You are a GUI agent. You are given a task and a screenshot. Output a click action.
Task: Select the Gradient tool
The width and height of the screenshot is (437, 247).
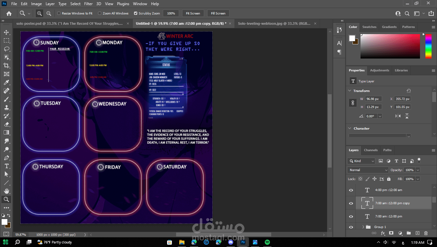click(6, 133)
